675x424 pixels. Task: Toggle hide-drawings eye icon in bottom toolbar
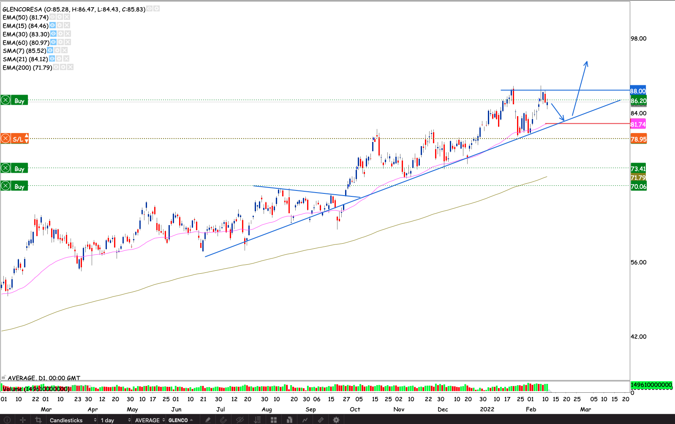[x=240, y=420]
